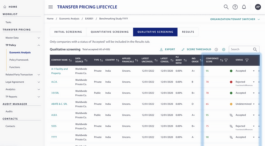The image size is (265, 146).
Task: Open table settings gear icon
Action: (x=224, y=49)
